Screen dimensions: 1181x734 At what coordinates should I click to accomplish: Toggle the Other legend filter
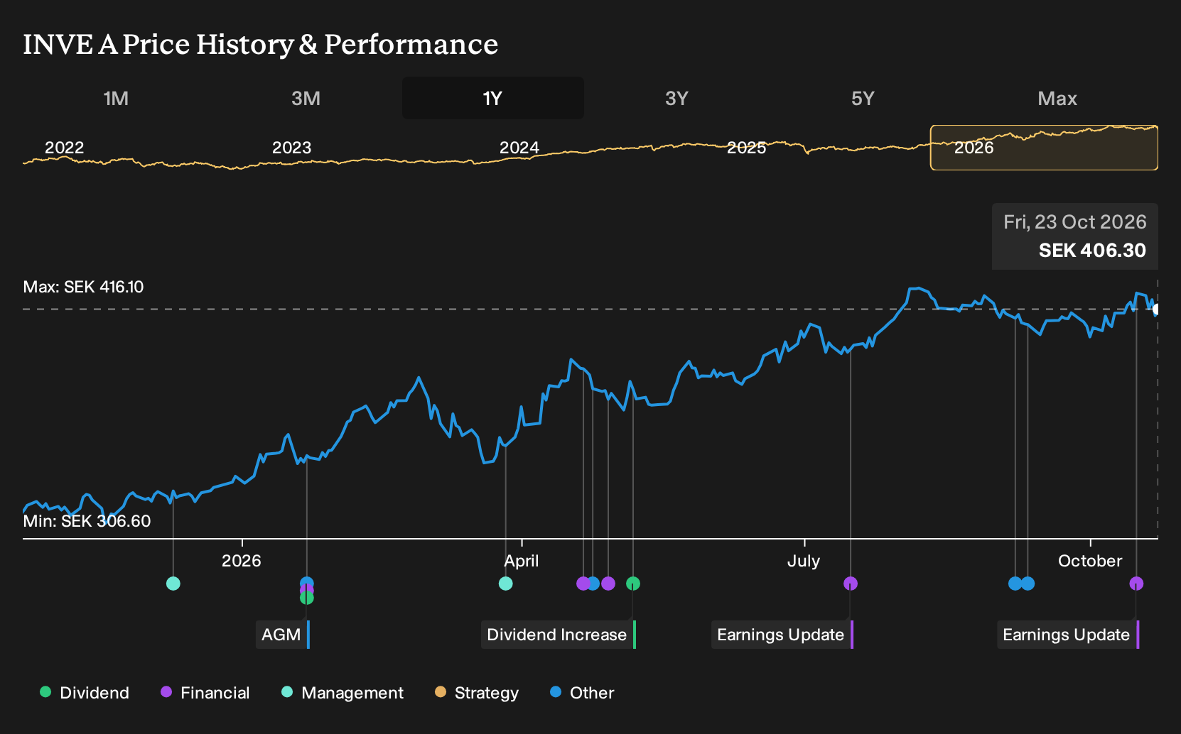(x=582, y=692)
